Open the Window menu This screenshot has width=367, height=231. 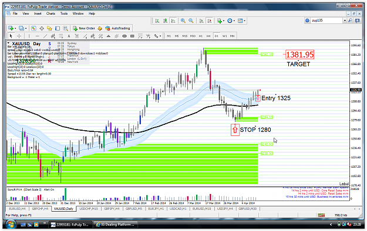click(x=78, y=13)
